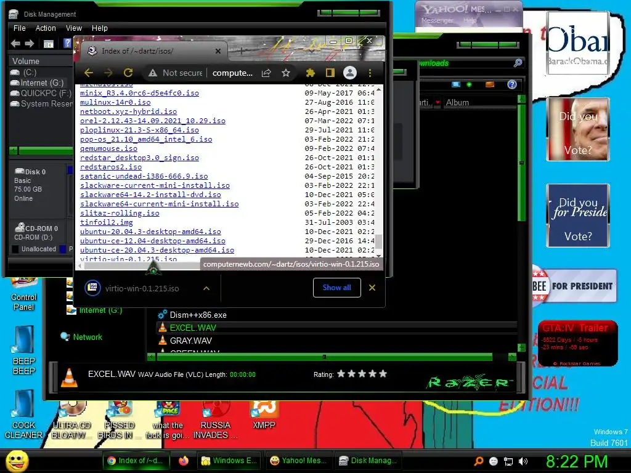Click the Back arrow in Disk Management toolbar
Viewport: 631px width, 473px height.
[15, 44]
